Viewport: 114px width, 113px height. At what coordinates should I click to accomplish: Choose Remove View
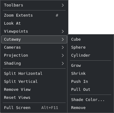coord(34,90)
